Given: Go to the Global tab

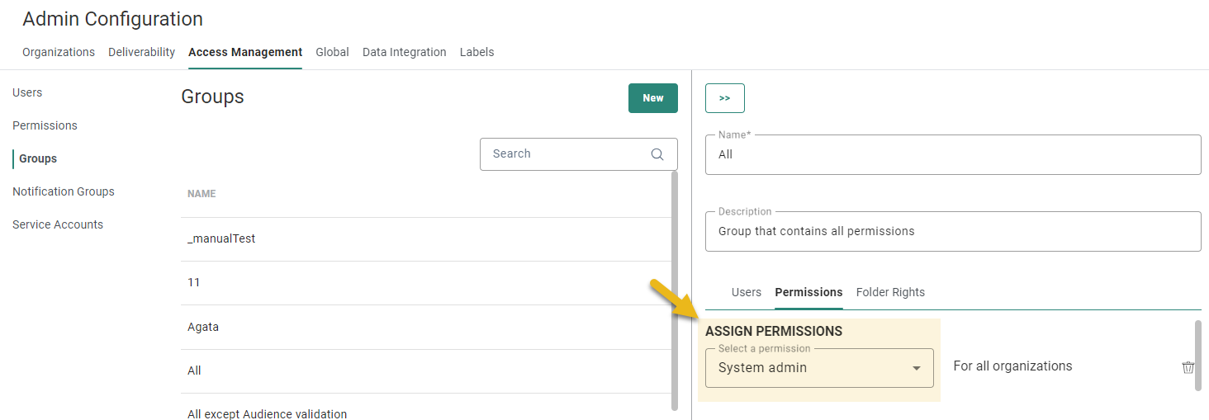Looking at the screenshot, I should 332,52.
